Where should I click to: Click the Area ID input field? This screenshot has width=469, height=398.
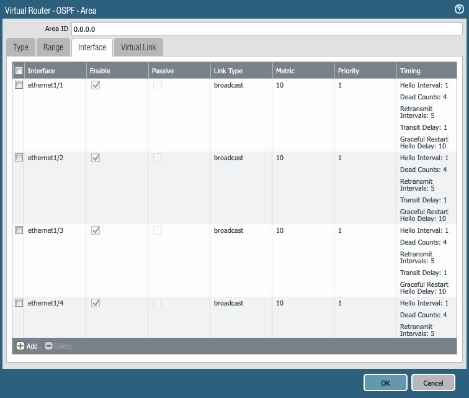[x=267, y=29]
